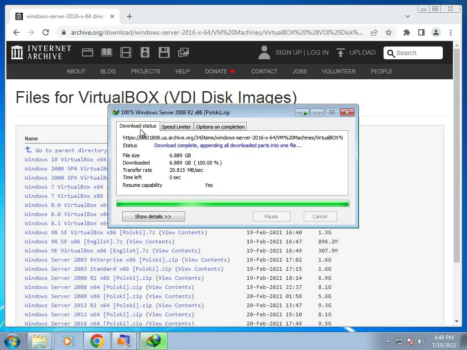View Contents of Windows Server 2003 Enterprise
The image size is (467, 350).
pos(206,260)
